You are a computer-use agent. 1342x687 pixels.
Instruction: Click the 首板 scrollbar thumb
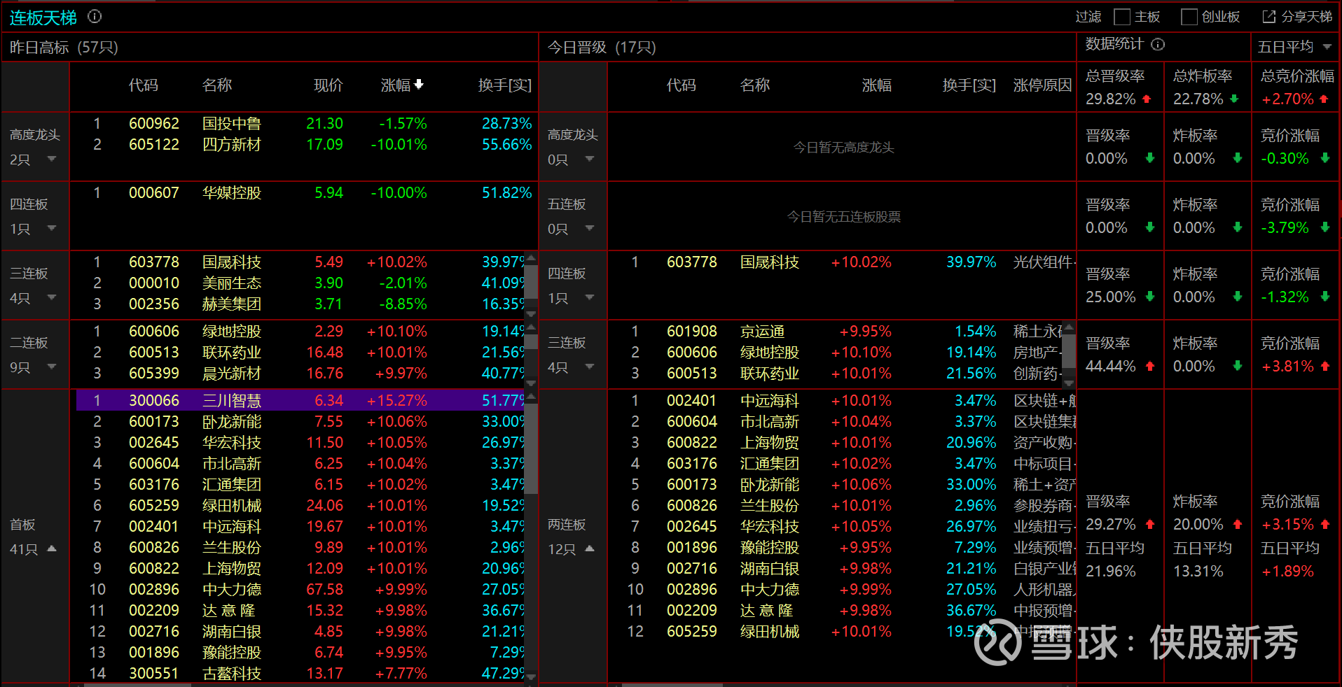pos(531,448)
